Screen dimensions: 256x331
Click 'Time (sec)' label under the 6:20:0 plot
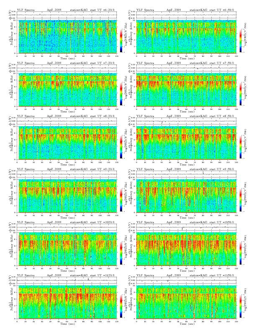tap(68, 58)
